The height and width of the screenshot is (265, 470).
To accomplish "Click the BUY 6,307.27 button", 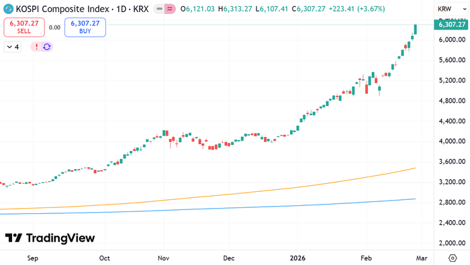I will tap(85, 28).
